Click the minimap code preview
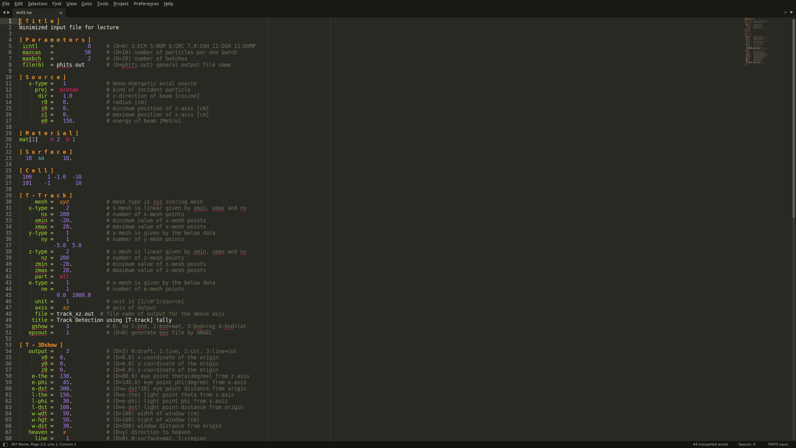Screen dimensions: 796x448 pyautogui.click(x=756, y=40)
